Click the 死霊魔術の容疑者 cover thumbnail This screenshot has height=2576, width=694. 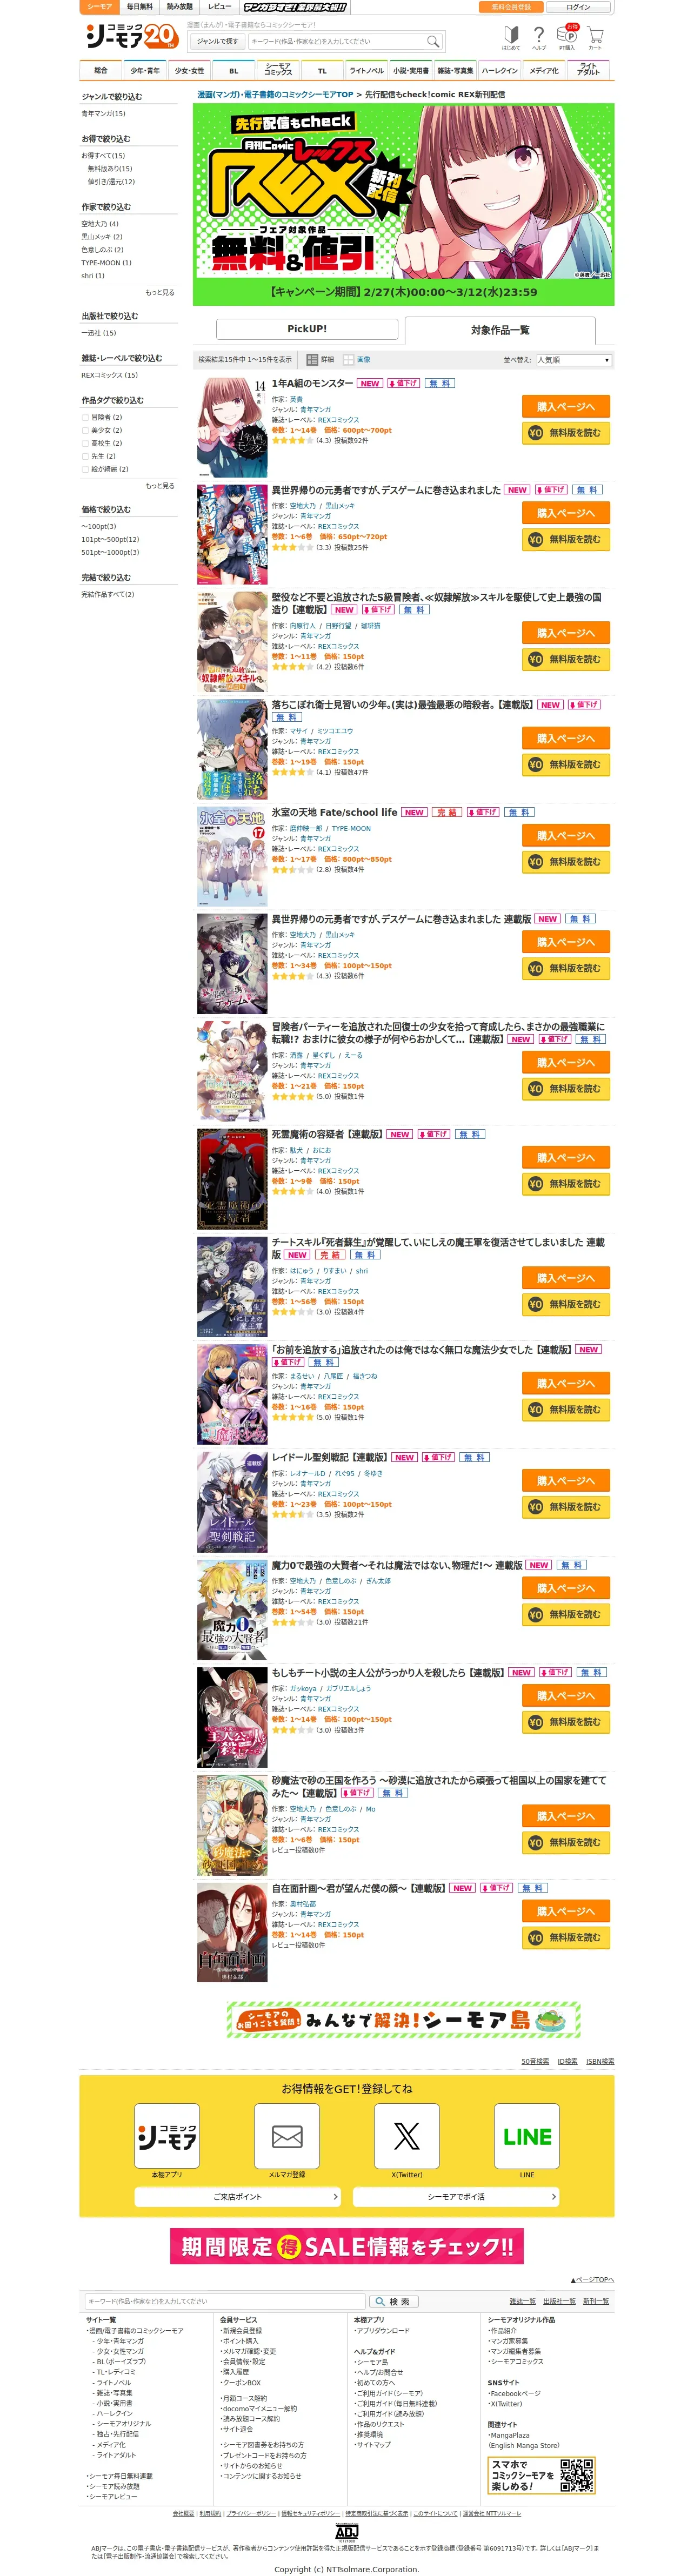(232, 1179)
